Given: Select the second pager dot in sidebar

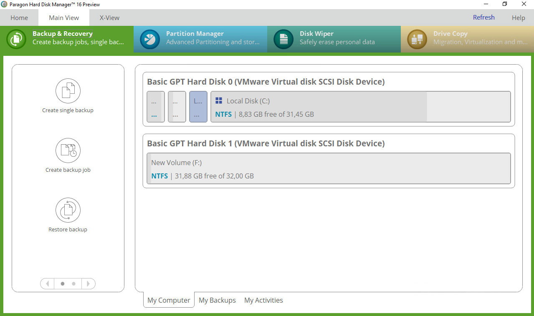Looking at the screenshot, I should click(73, 283).
